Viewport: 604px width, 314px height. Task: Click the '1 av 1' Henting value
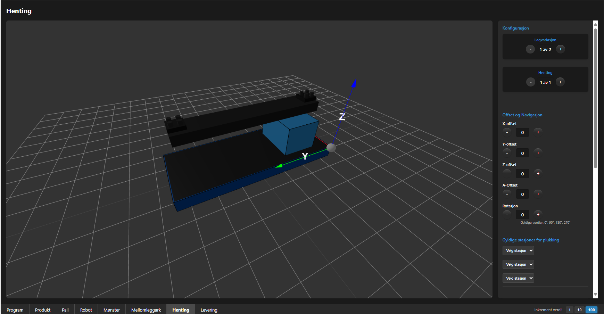pos(545,83)
